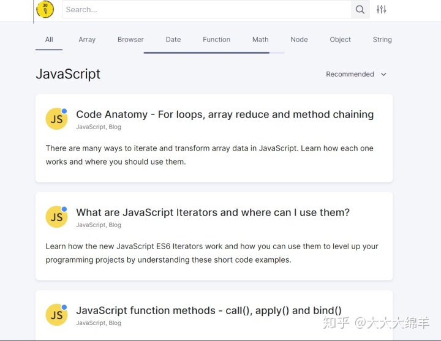Click the JS badge on Code Anatomy card
This screenshot has height=341, width=441.
tap(56, 119)
